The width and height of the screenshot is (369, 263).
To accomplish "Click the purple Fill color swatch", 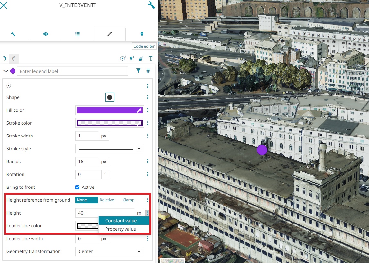I will tap(106, 110).
